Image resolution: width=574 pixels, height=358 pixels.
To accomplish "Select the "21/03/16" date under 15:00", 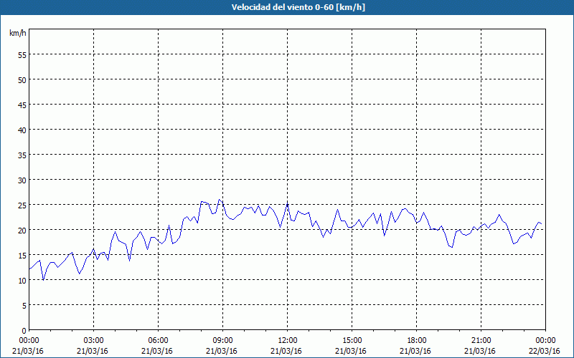I will tap(351, 352).
